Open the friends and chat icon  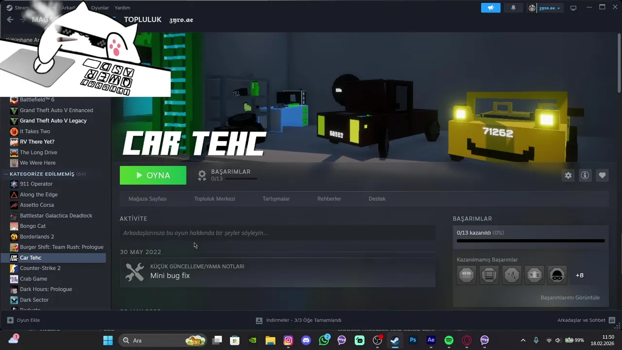(612, 320)
